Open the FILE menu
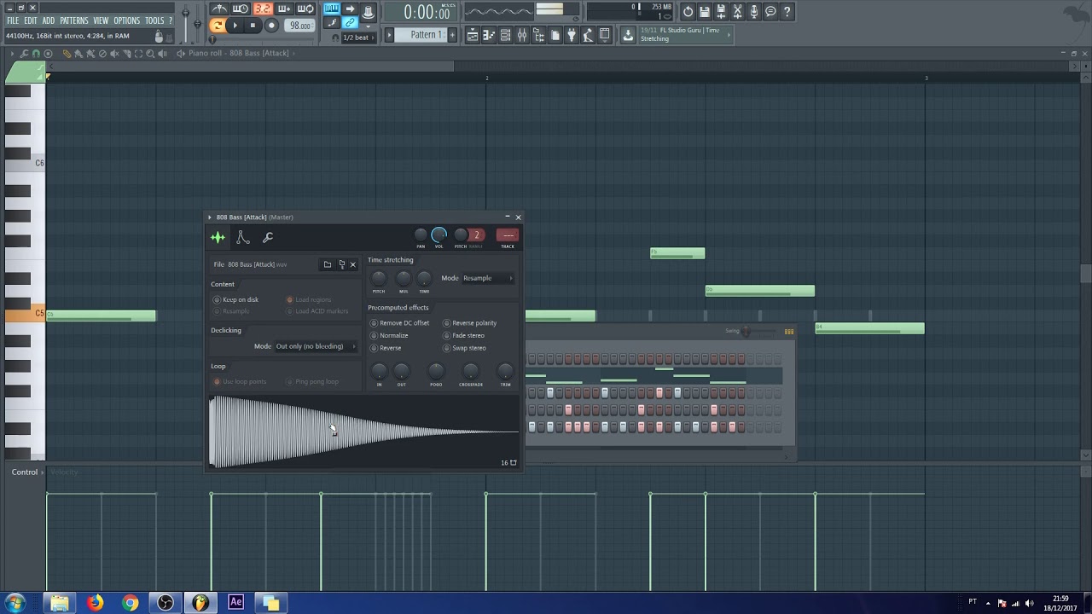 click(x=13, y=20)
